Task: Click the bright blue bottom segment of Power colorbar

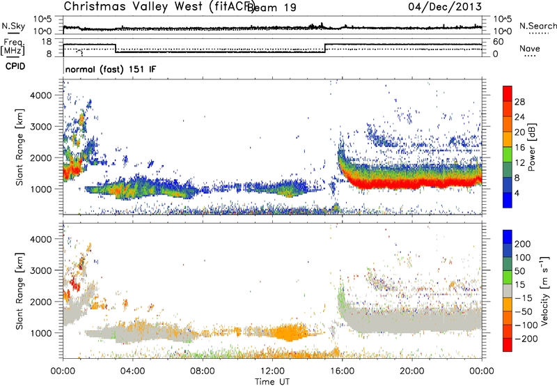Action: pyautogui.click(x=508, y=200)
